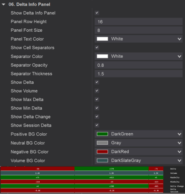Viewport: 185px width, 194px height.
Task: Click the +413 MaxDelta cell
Action: point(112,177)
